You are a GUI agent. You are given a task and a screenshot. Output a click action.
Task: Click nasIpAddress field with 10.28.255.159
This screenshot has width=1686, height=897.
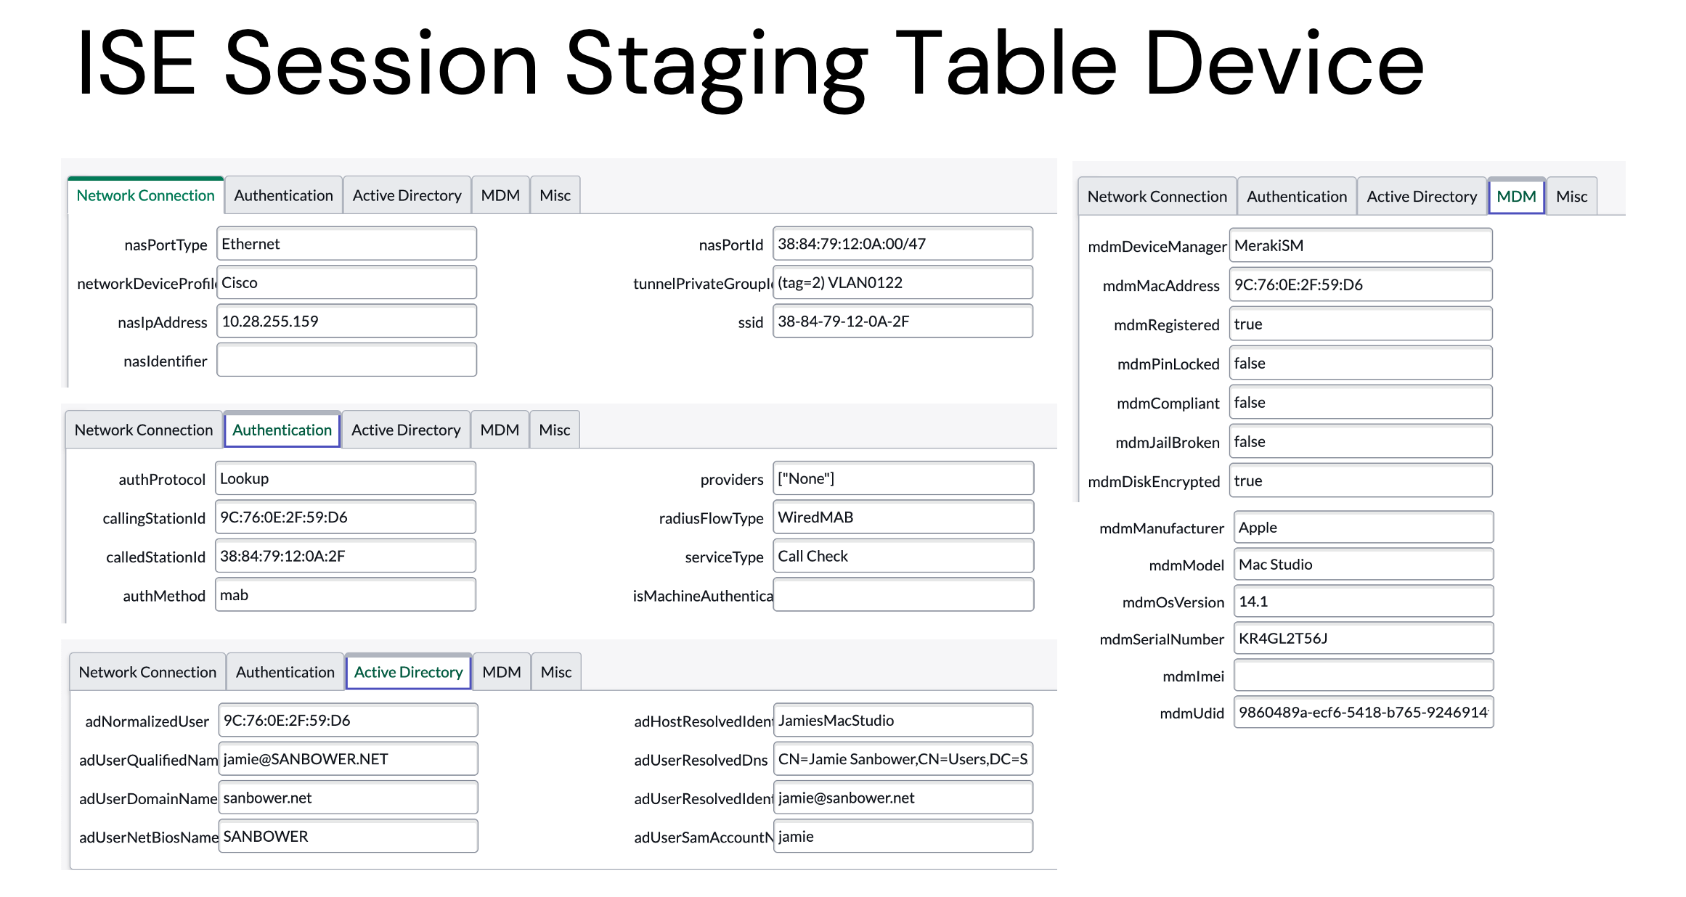click(346, 321)
